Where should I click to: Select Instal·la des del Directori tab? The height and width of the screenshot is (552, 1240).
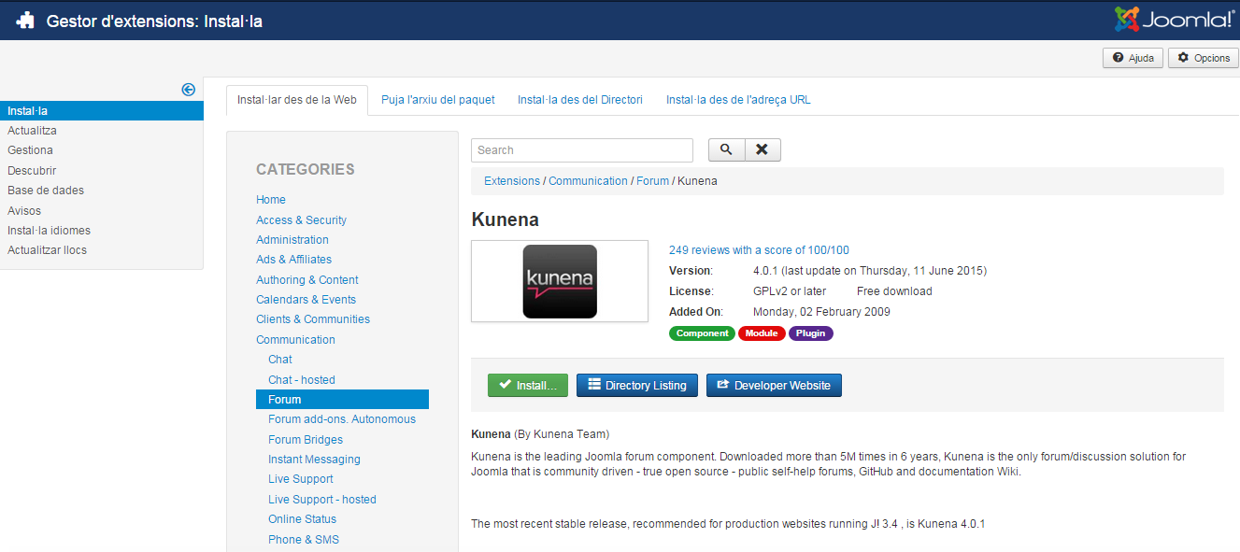click(579, 100)
